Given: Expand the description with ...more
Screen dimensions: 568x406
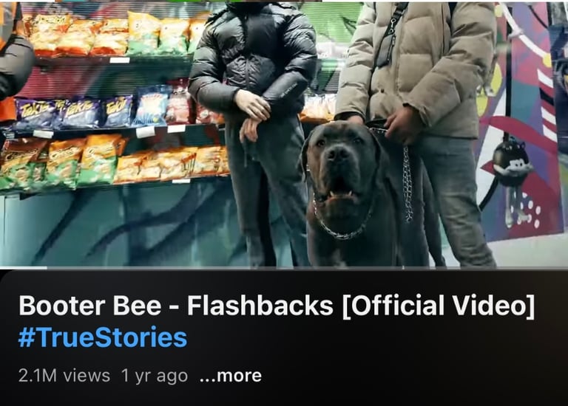Looking at the screenshot, I should [x=231, y=376].
